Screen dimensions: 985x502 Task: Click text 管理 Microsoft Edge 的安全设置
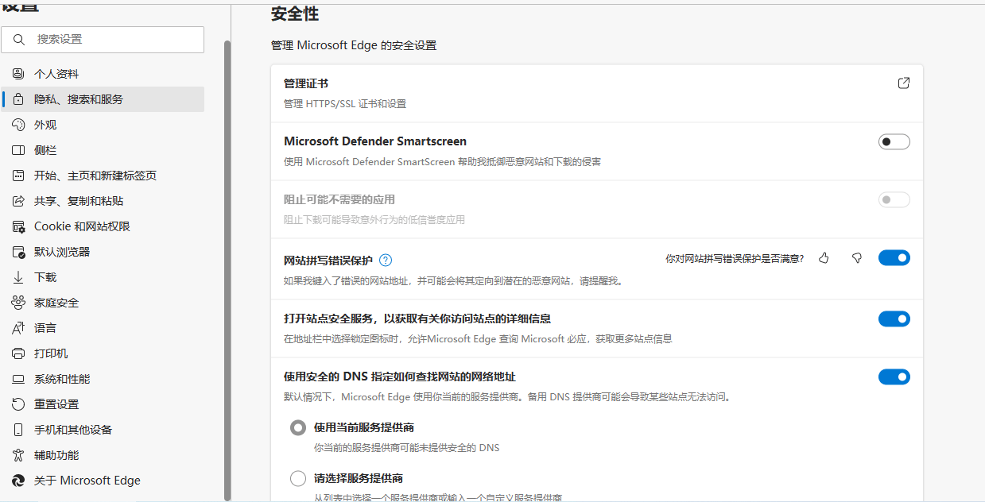354,45
